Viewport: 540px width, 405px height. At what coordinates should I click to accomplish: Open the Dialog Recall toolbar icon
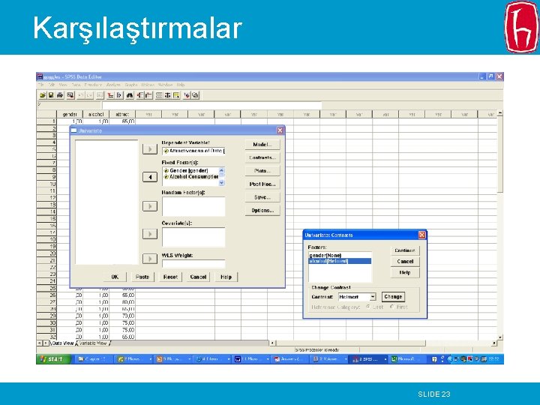70,95
